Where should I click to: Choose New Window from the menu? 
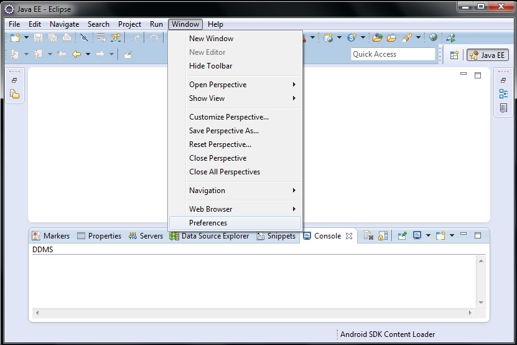coord(235,38)
